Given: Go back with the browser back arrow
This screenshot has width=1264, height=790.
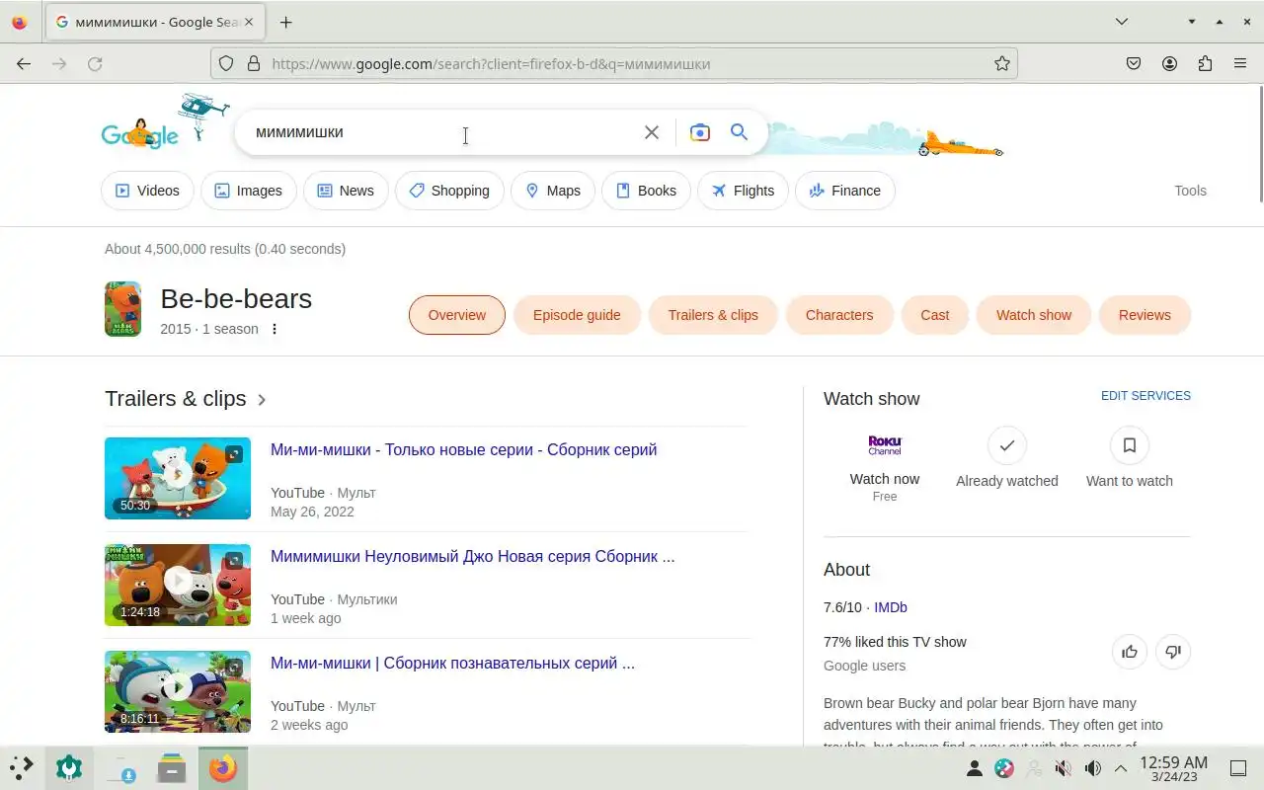Looking at the screenshot, I should point(24,63).
